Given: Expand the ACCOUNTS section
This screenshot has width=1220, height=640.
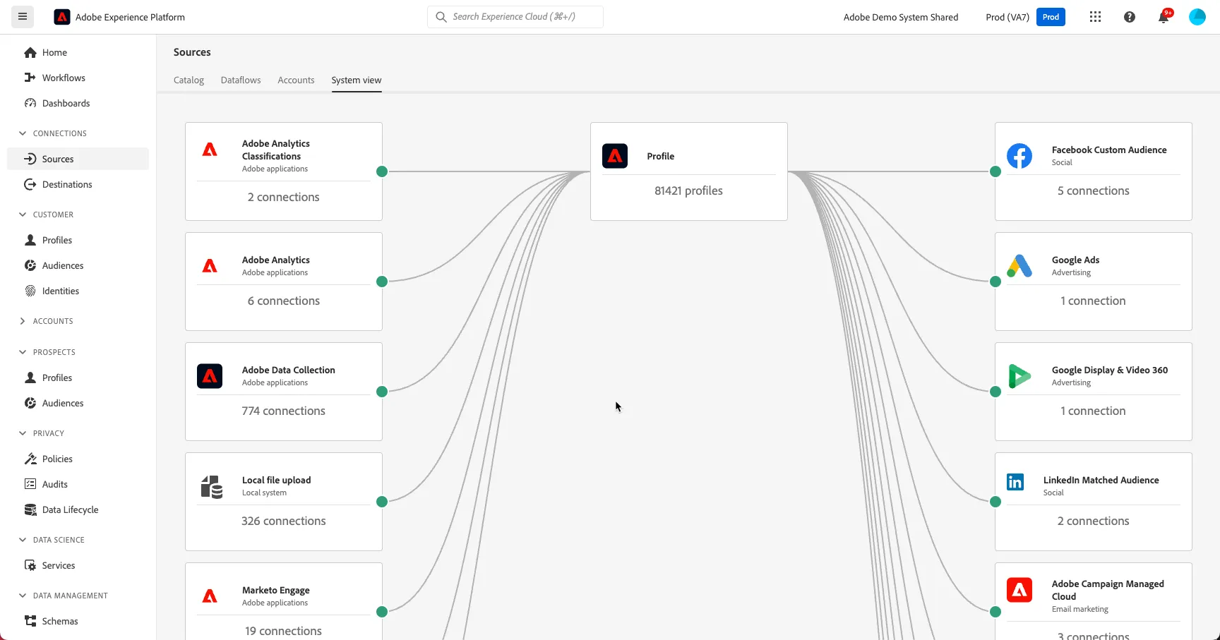Looking at the screenshot, I should (x=23, y=321).
